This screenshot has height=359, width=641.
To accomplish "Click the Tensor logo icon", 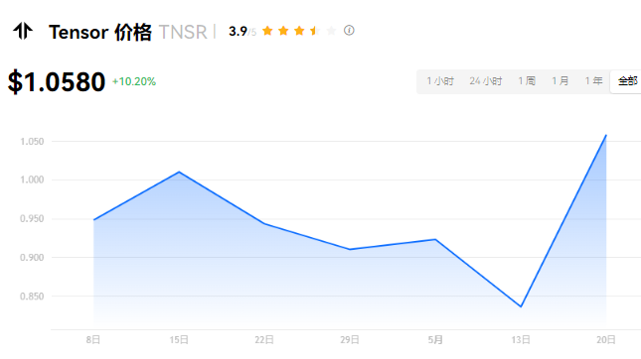I will (x=23, y=31).
